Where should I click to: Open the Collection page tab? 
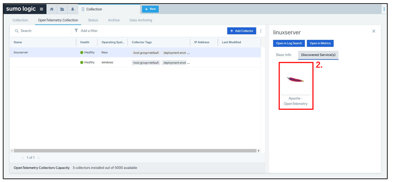pyautogui.click(x=109, y=9)
